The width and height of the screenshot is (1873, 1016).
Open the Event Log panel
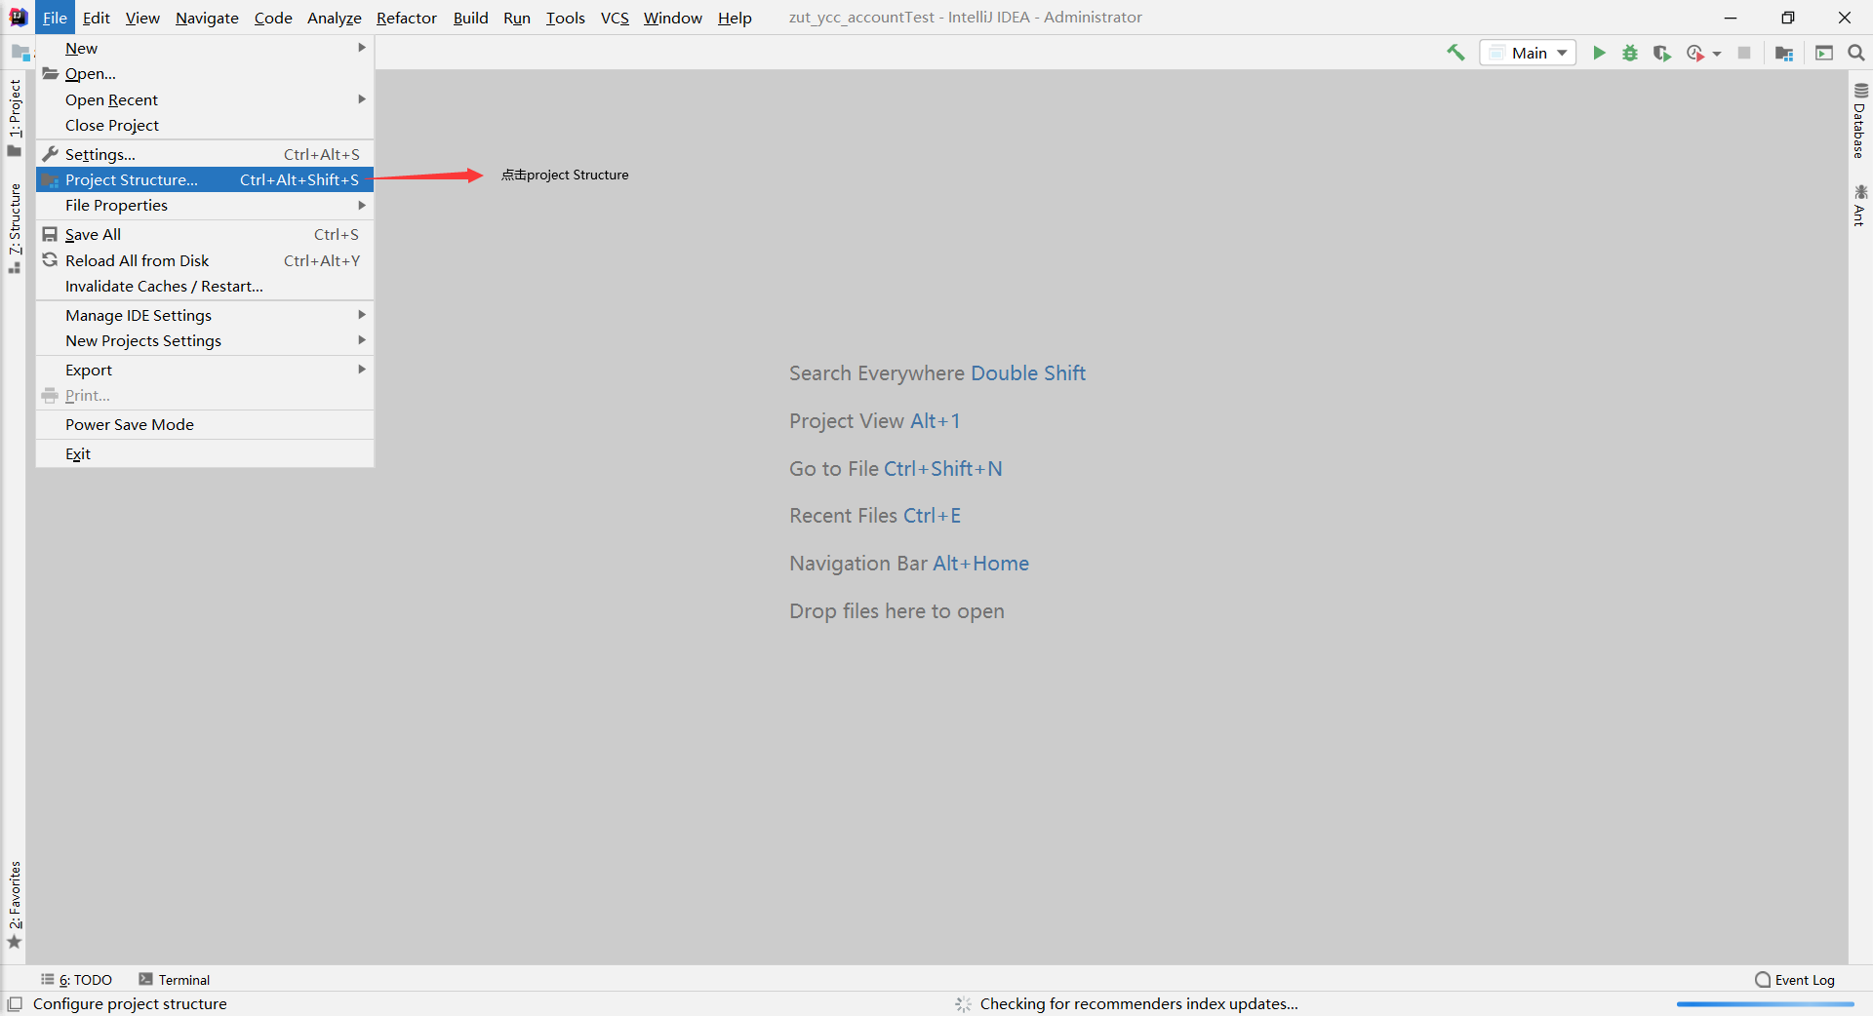[x=1795, y=979]
